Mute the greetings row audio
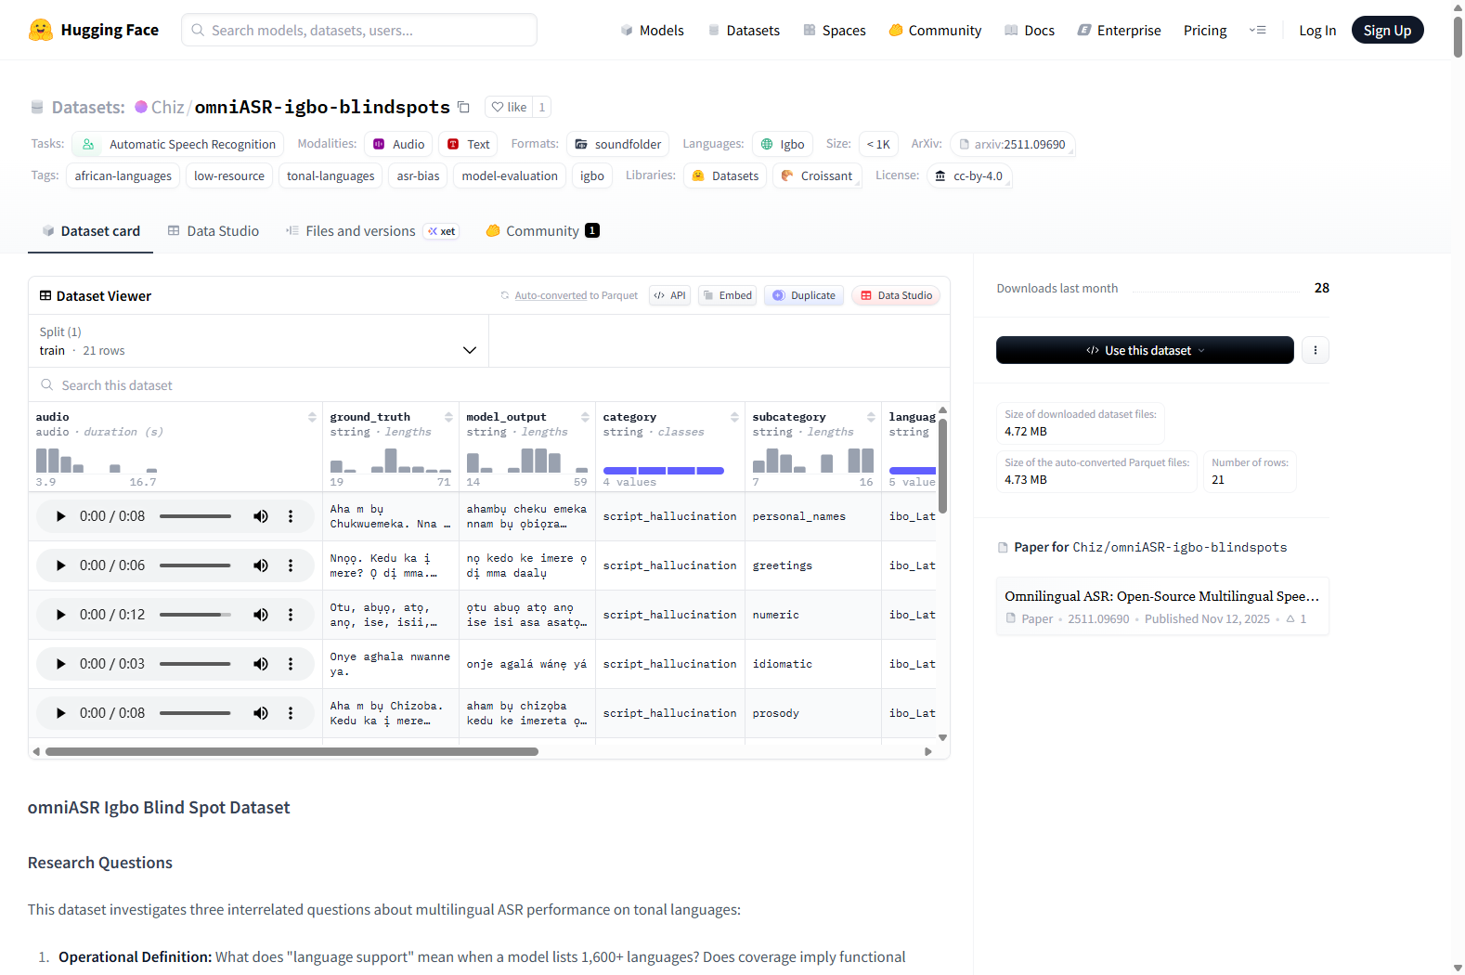 tap(261, 565)
